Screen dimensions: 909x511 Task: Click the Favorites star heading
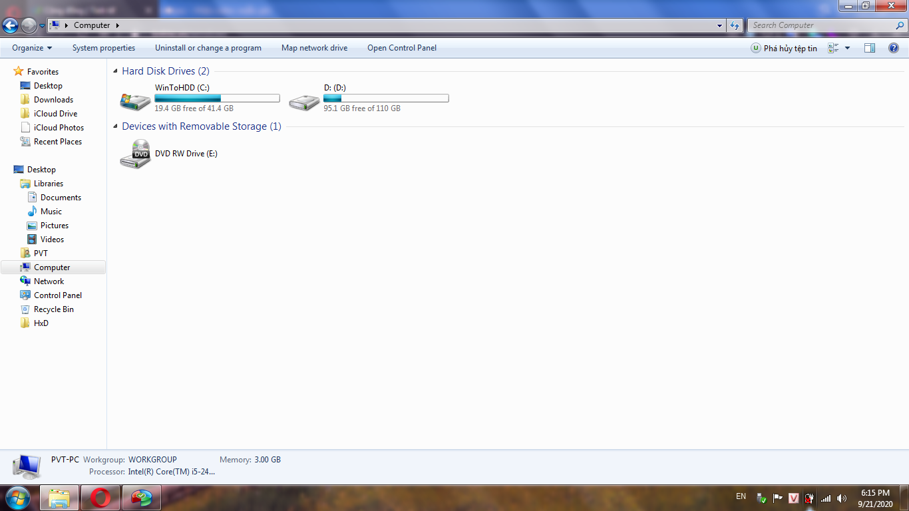(x=36, y=72)
